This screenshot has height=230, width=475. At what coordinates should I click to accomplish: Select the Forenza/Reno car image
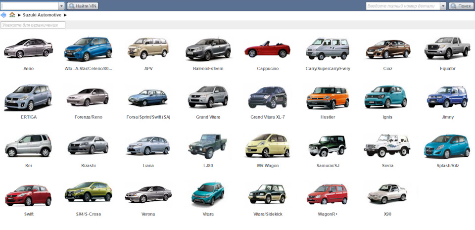point(88,97)
